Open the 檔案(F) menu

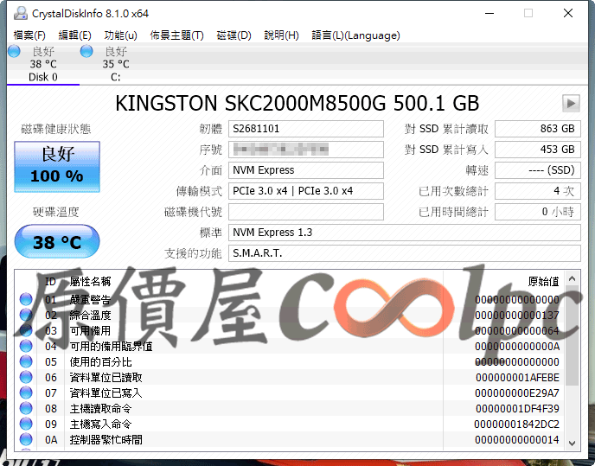(29, 35)
